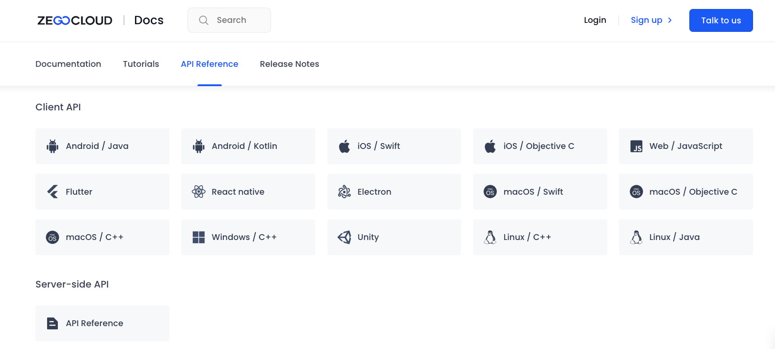Click the document icon in Server-side API

(52, 323)
